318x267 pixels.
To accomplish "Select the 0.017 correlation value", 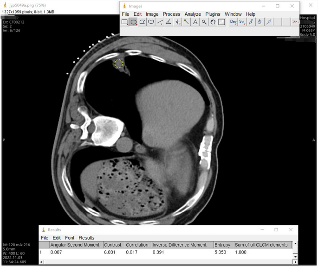I will pyautogui.click(x=132, y=252).
